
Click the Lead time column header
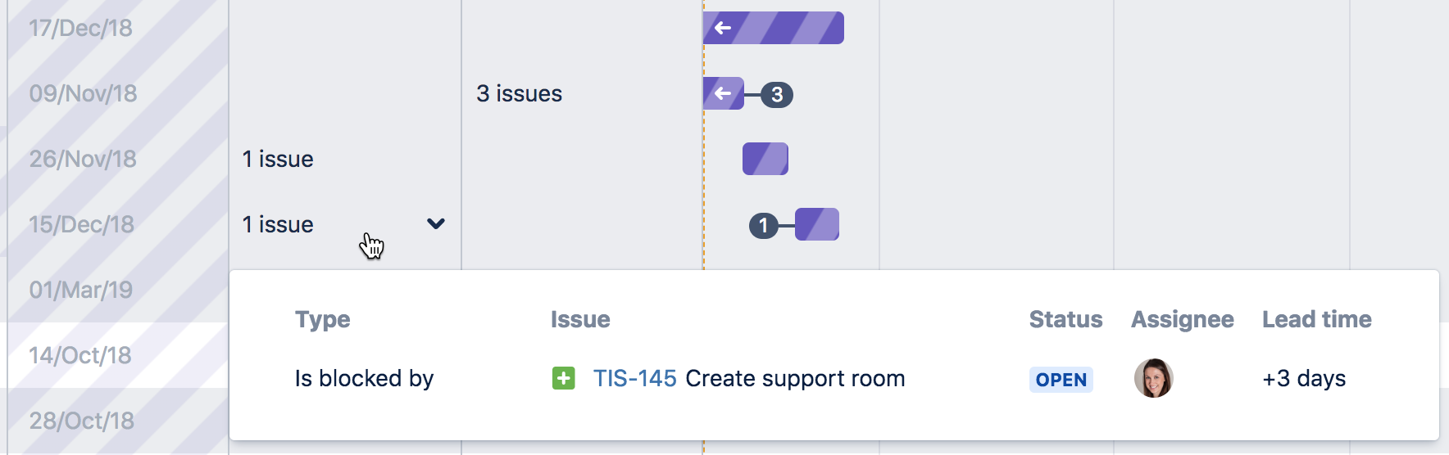pos(1317,319)
